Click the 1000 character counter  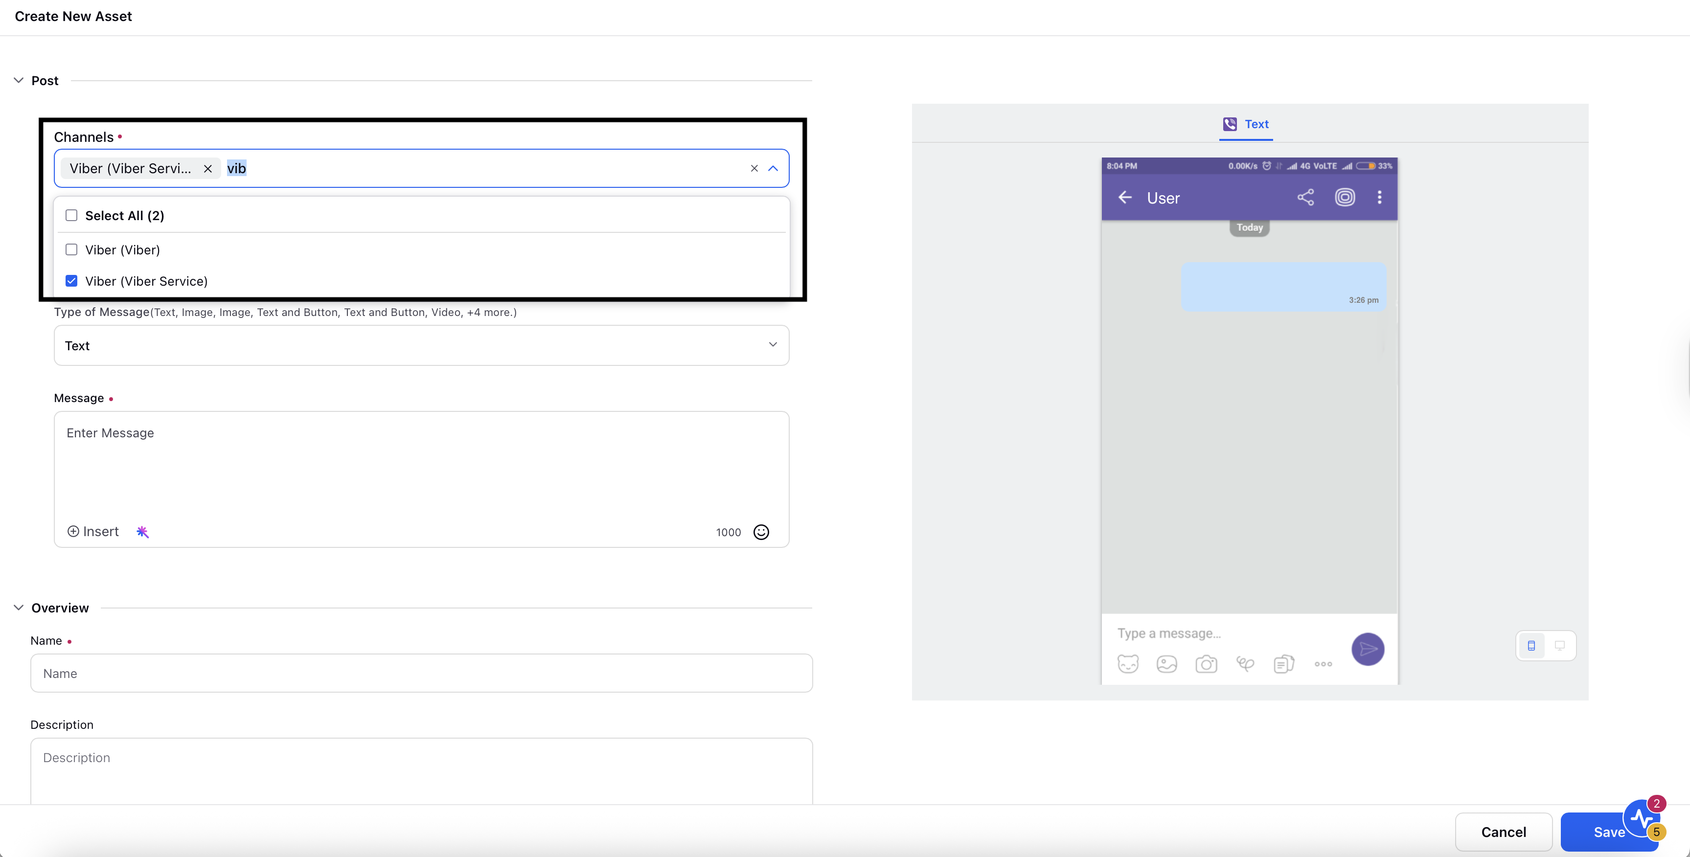point(728,532)
